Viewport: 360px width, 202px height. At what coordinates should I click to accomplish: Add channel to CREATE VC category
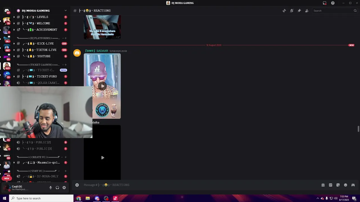tap(66, 157)
